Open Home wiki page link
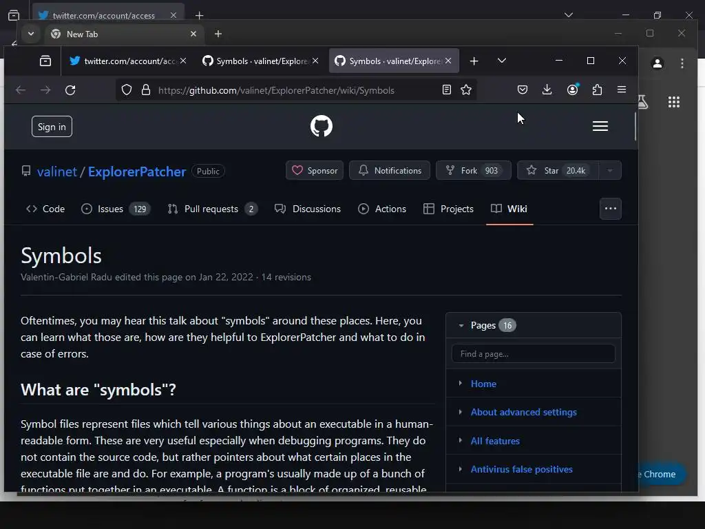 click(483, 384)
